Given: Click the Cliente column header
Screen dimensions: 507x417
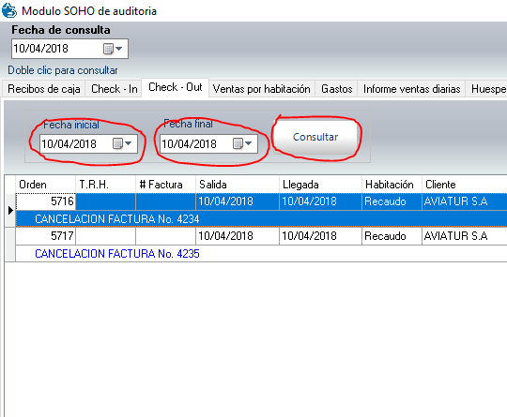Looking at the screenshot, I should pos(465,185).
